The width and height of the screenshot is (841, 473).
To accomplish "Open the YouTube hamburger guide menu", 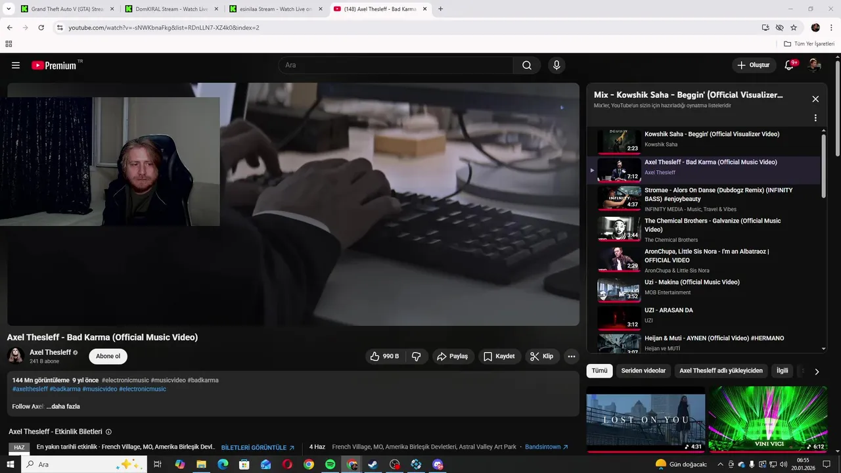I will pyautogui.click(x=16, y=65).
